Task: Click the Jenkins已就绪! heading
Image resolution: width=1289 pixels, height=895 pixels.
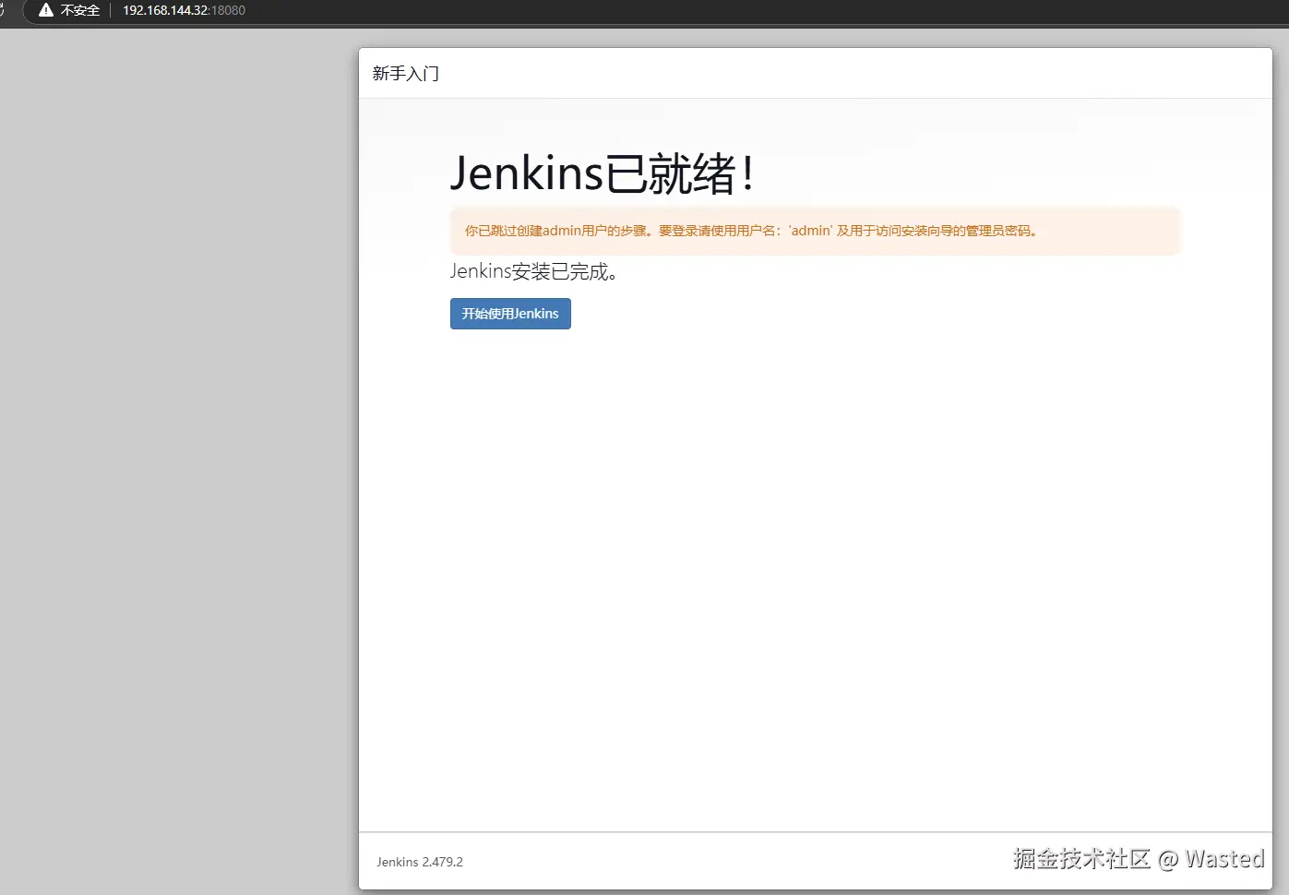Action: (603, 173)
